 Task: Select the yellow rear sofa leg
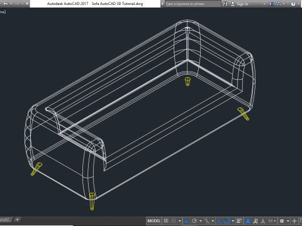187,82
